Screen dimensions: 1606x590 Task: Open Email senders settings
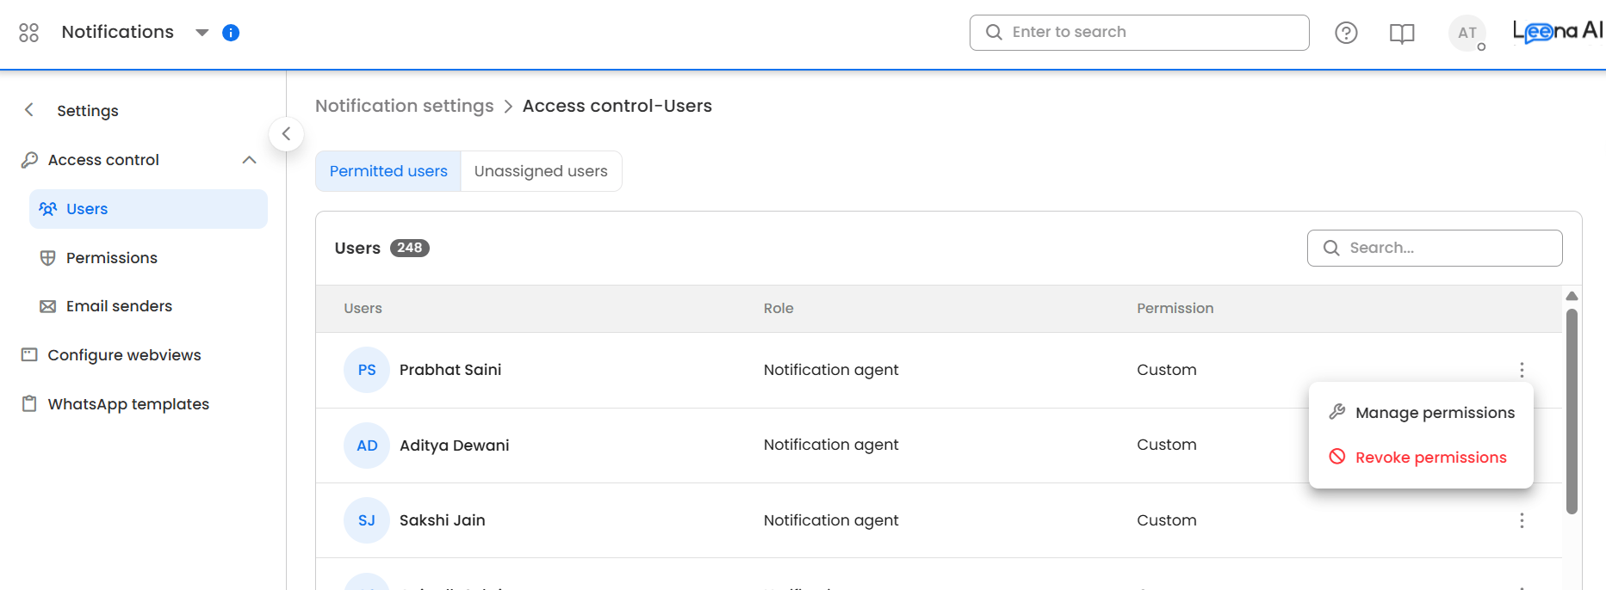pyautogui.click(x=119, y=306)
